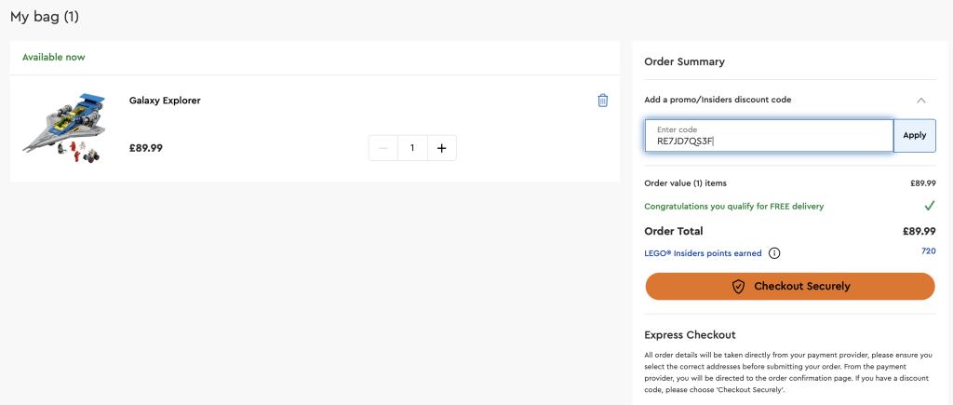Click the 720 points value
Image resolution: width=953 pixels, height=405 pixels.
click(928, 250)
